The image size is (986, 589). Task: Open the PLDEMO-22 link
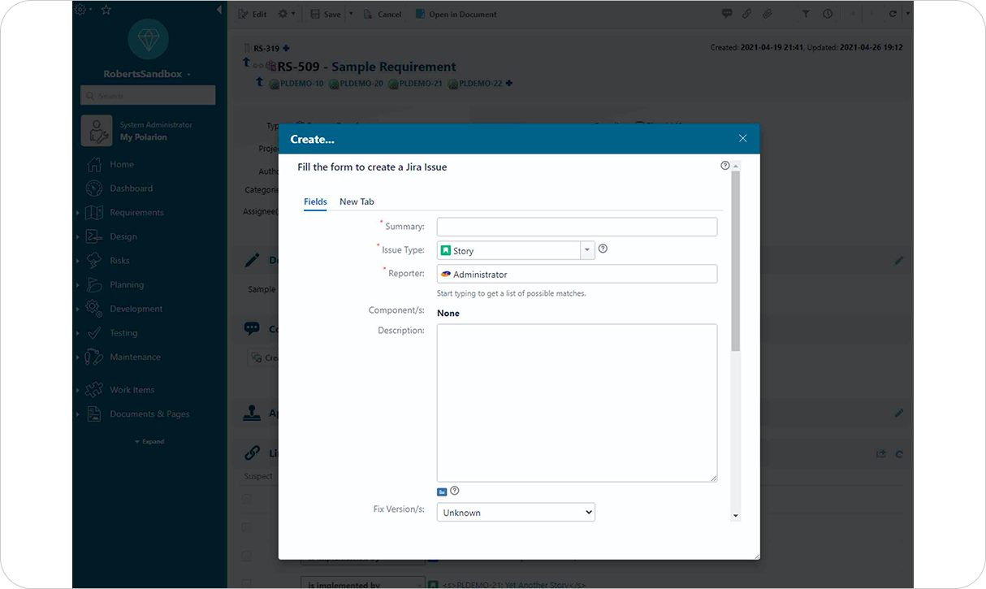point(481,83)
